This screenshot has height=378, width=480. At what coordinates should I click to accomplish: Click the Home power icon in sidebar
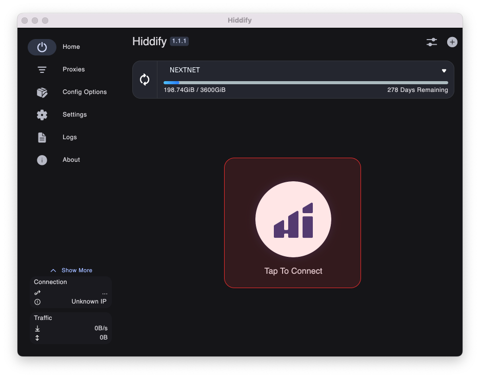pos(42,47)
